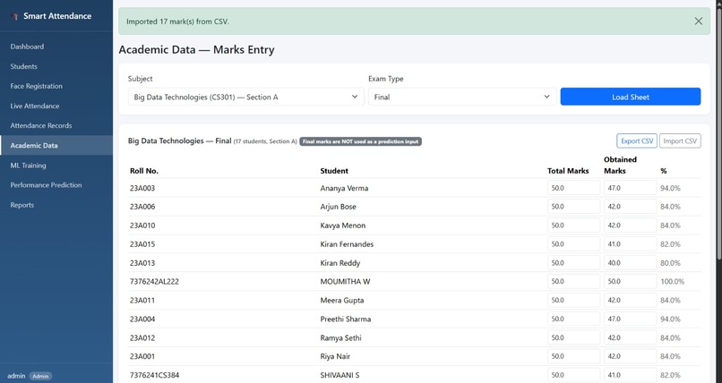Open ML Training page
Screen dimensions: 722x383
(28, 165)
